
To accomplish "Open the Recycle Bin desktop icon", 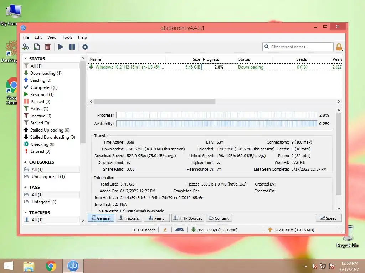I will click(x=348, y=236).
